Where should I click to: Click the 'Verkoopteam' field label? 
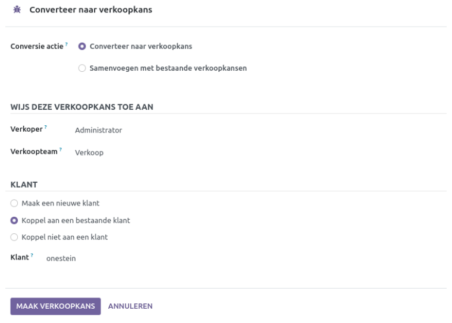[x=34, y=152]
